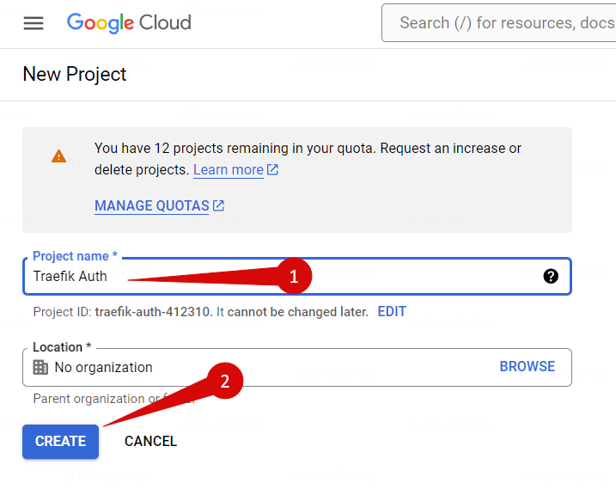This screenshot has width=616, height=495.
Task: Click EDIT to change the Project ID
Action: click(x=392, y=312)
